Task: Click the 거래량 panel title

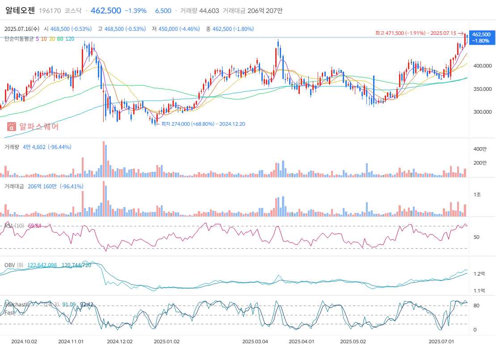Action: (12, 147)
